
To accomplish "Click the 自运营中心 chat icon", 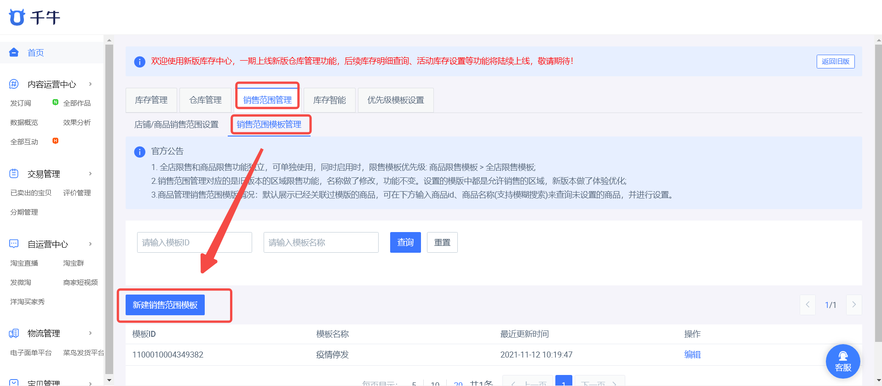I will click(x=14, y=244).
